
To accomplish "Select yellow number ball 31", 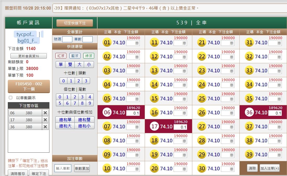I will click(x=249, y=42).
